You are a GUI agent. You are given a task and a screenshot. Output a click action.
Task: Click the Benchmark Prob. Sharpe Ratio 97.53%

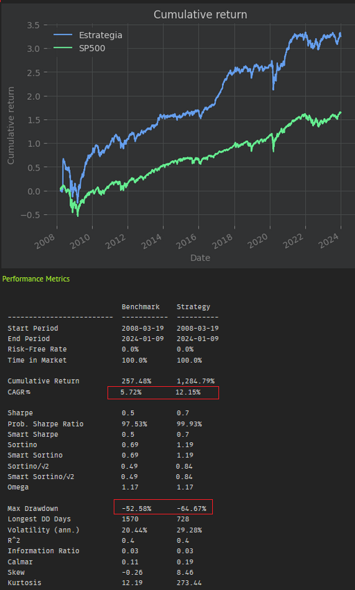134,424
